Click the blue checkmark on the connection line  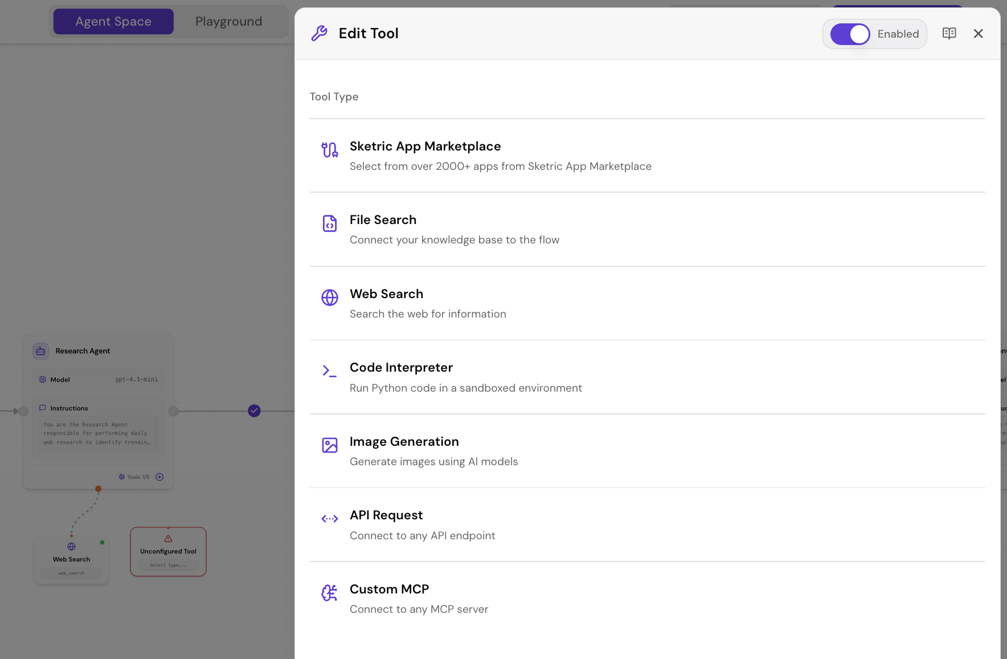[254, 410]
